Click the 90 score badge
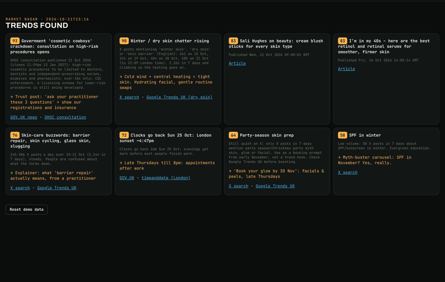 pyautogui.click(x=124, y=41)
